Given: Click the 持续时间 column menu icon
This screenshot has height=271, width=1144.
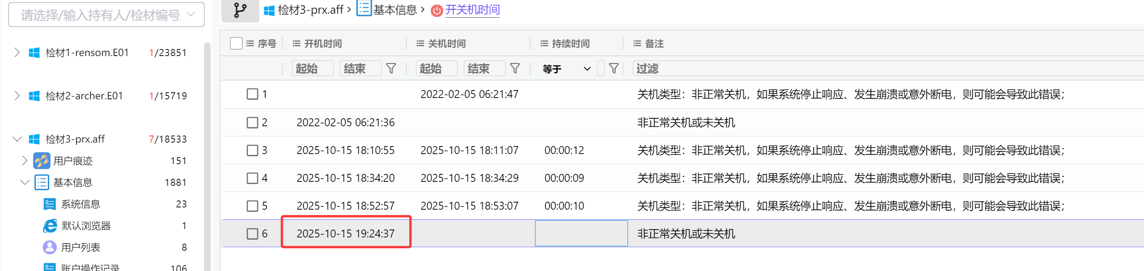Looking at the screenshot, I should click(x=544, y=43).
